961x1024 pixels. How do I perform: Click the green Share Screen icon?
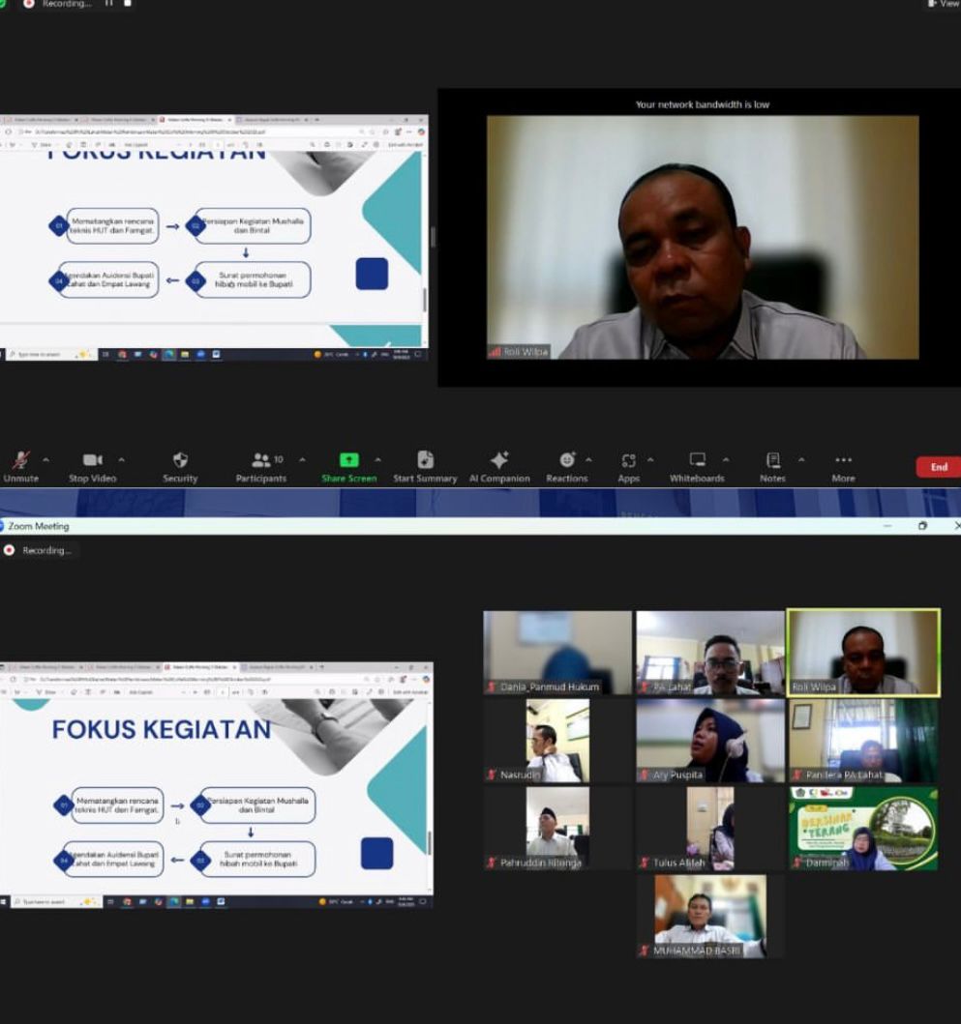click(348, 461)
